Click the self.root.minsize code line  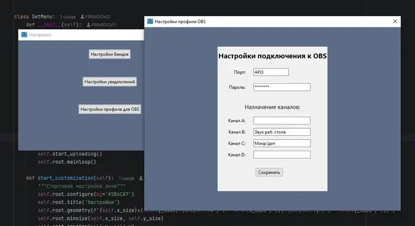101,218
